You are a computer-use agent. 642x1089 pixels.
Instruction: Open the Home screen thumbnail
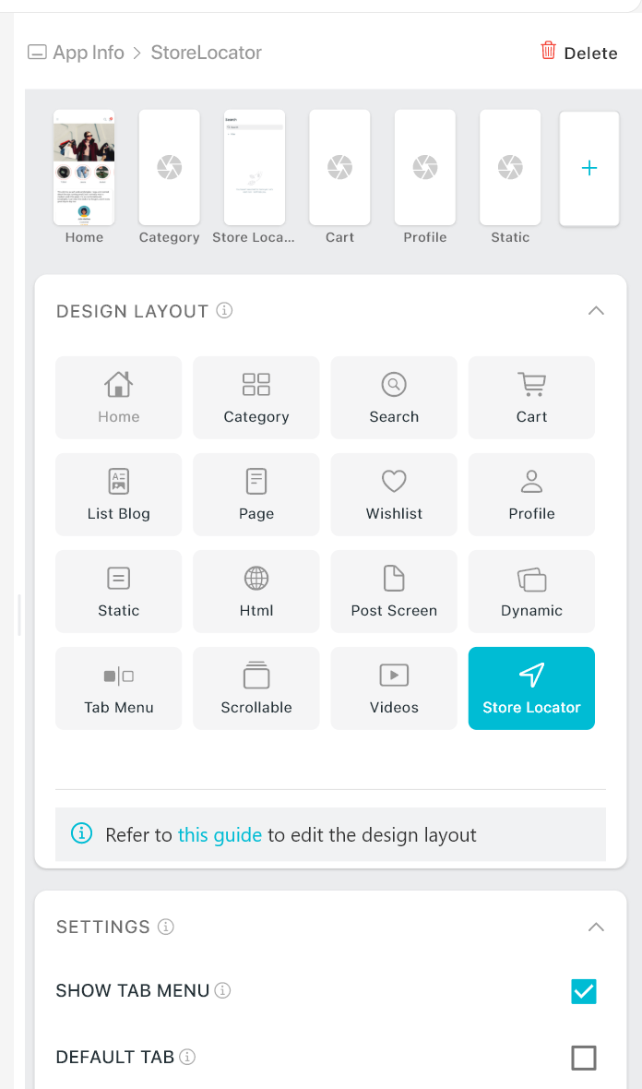84,168
